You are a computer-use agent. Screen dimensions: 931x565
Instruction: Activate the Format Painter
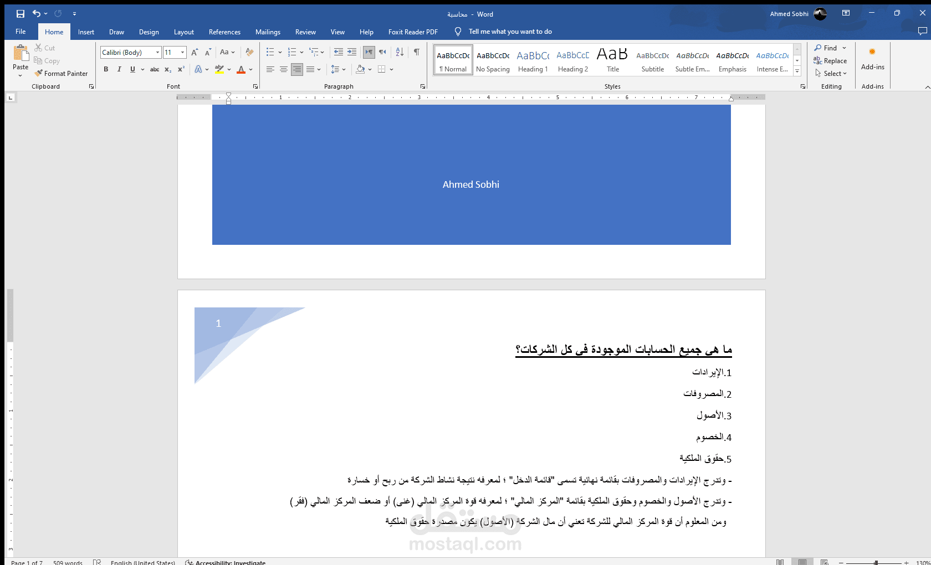click(x=61, y=74)
